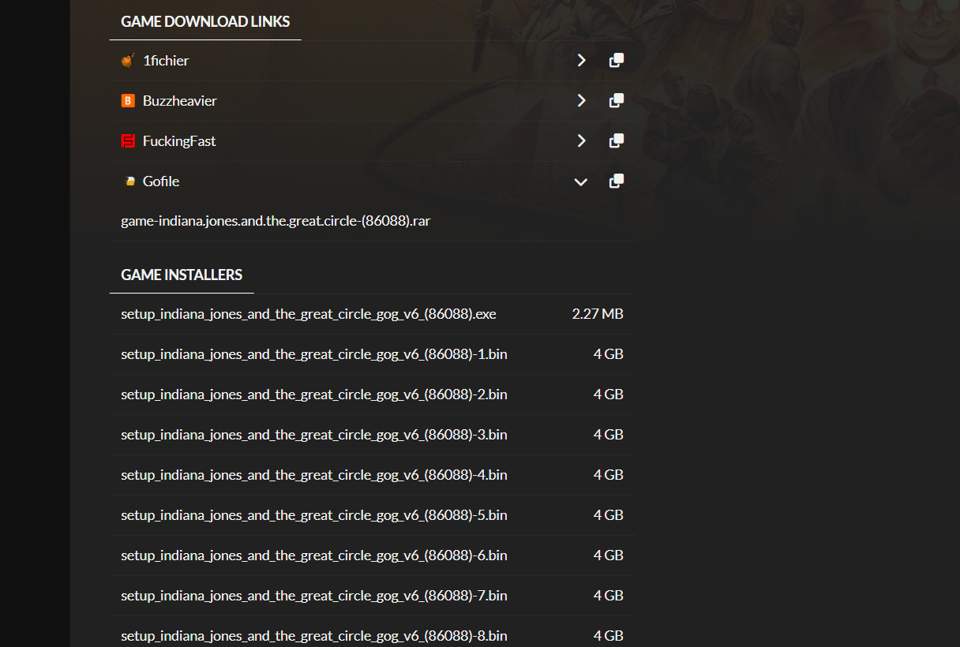Click the orange Buzzheavier logo icon
The height and width of the screenshot is (647, 960).
[128, 101]
